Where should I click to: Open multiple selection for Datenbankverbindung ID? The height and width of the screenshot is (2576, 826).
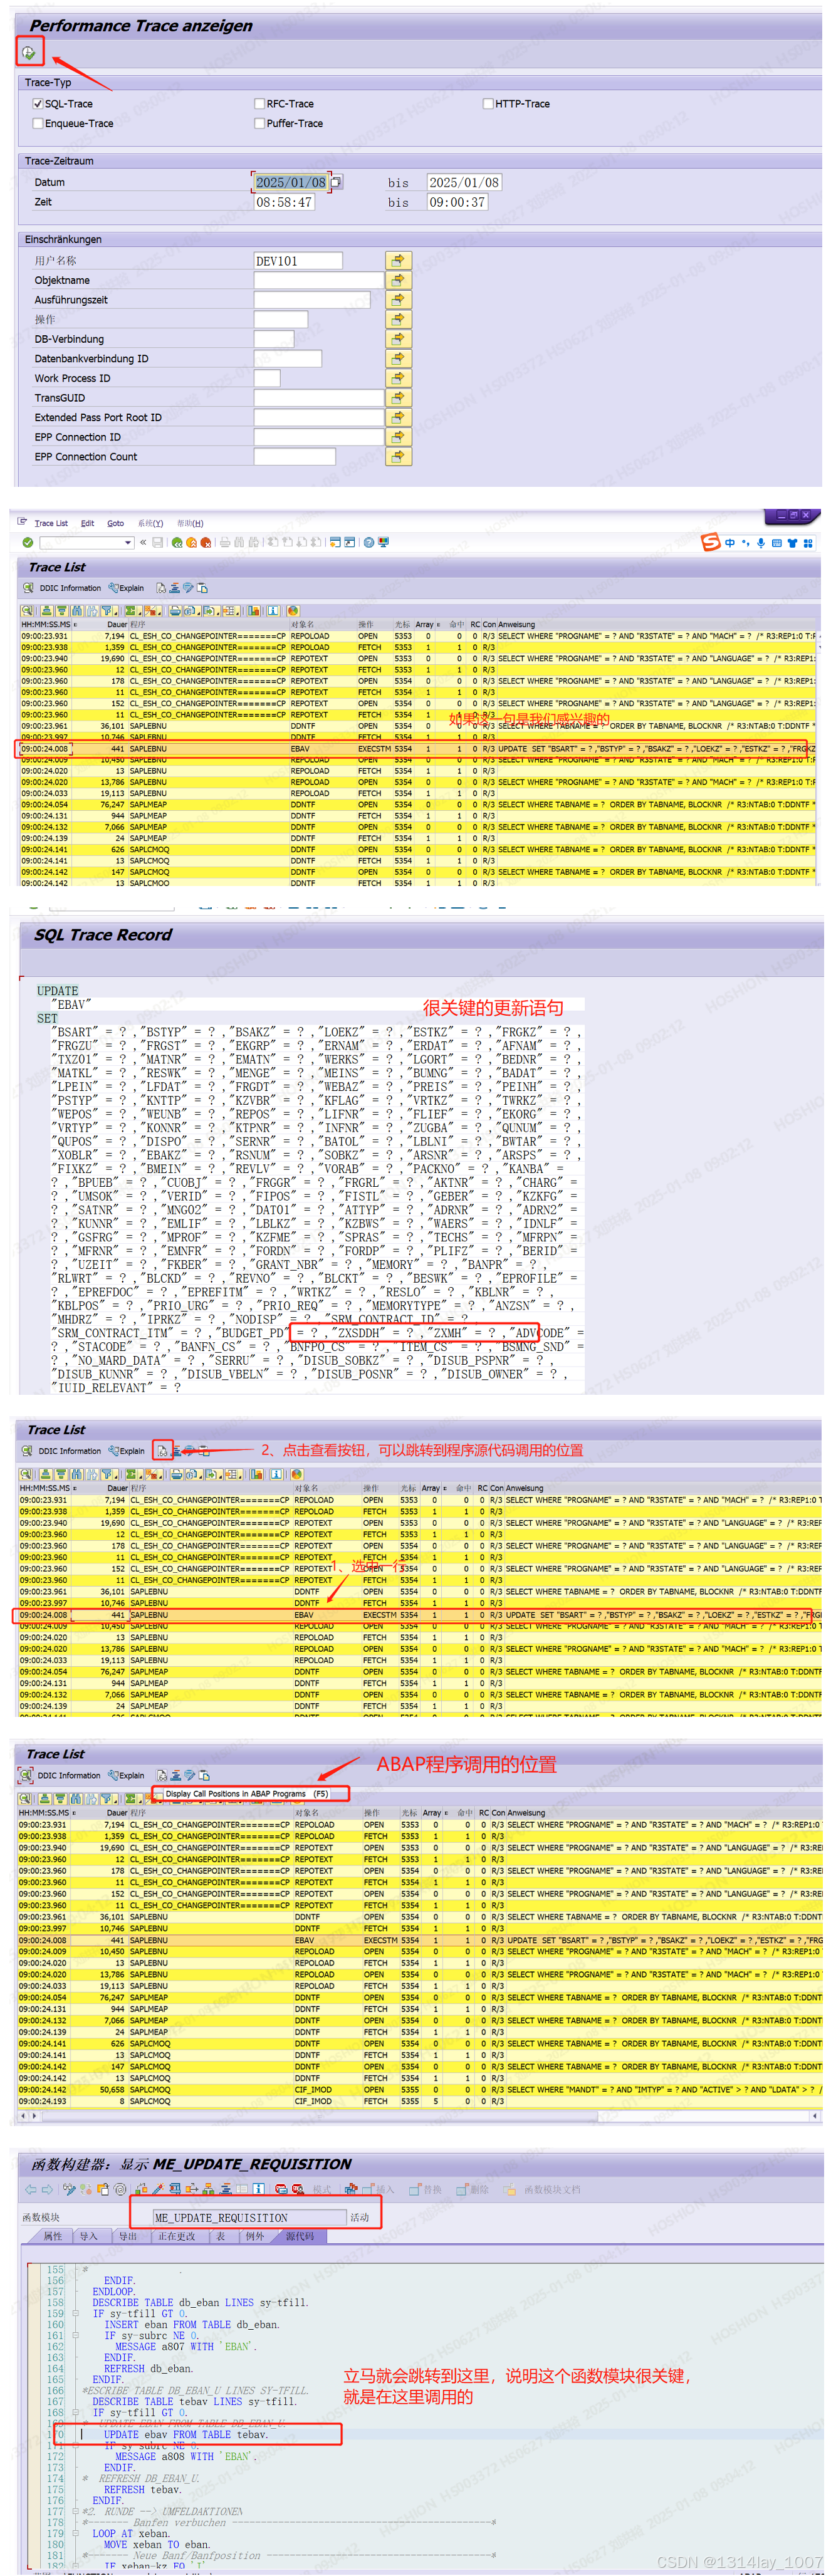click(398, 359)
